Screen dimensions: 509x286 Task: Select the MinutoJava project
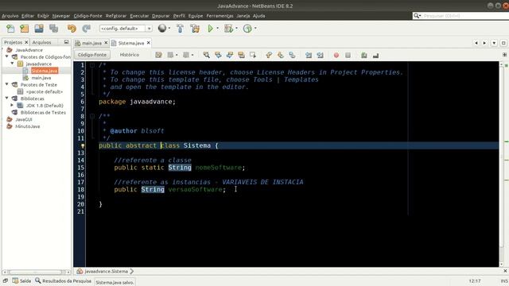coord(28,126)
